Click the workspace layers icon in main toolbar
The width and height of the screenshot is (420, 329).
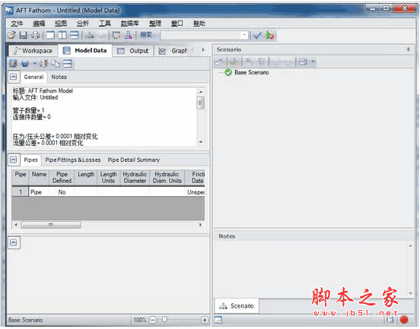[116, 35]
